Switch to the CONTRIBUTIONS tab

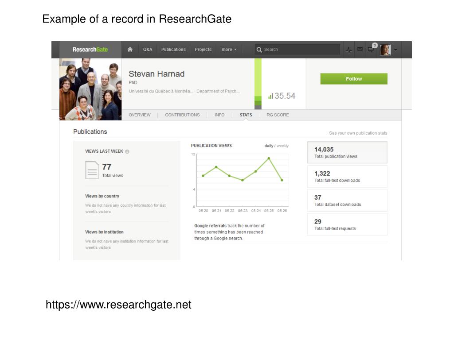click(x=182, y=115)
